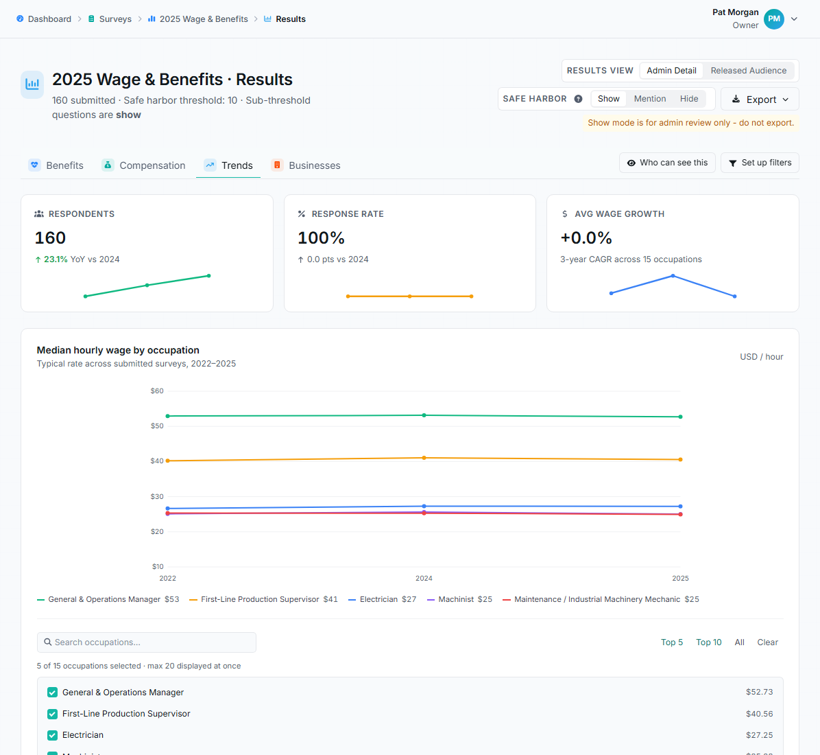
Task: Expand the account menu chevron
Action: 794,19
